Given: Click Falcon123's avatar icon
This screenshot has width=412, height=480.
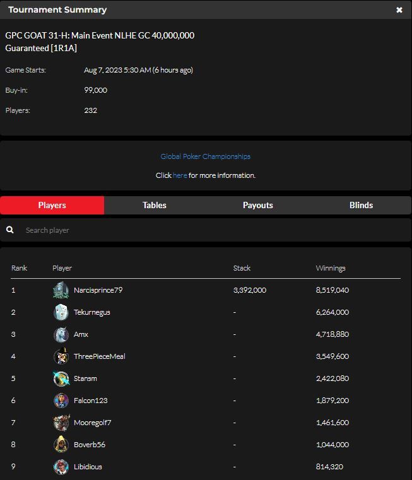Looking at the screenshot, I should [61, 401].
